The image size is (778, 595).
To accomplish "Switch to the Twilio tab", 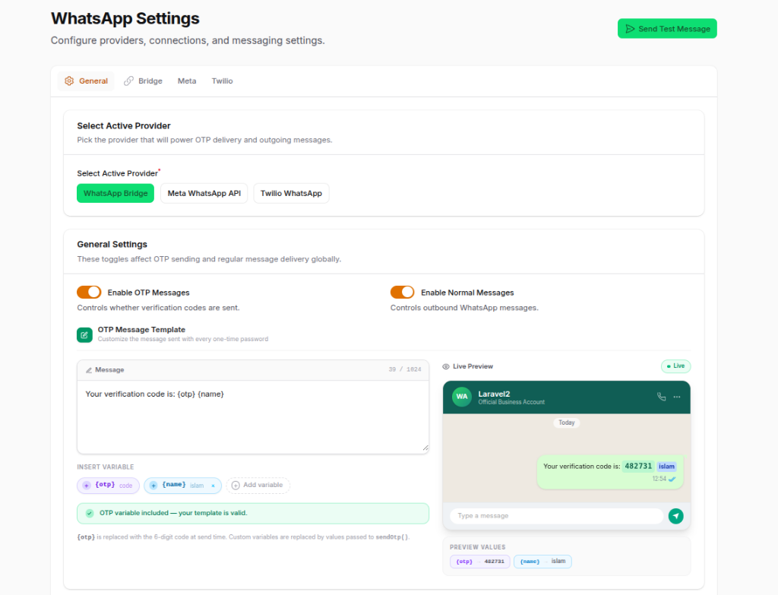I will (x=222, y=81).
